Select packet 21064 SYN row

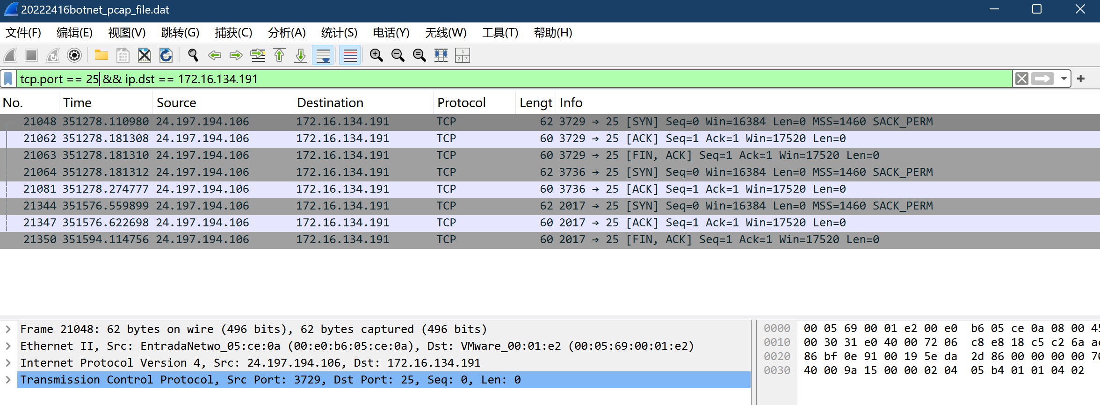(x=550, y=172)
